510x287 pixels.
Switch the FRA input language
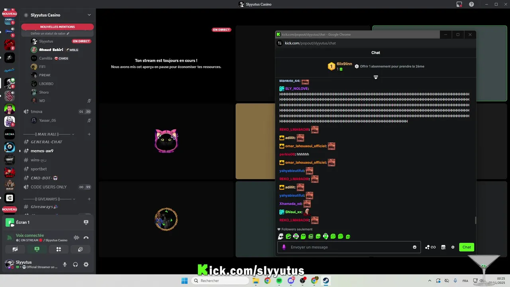[465, 281]
